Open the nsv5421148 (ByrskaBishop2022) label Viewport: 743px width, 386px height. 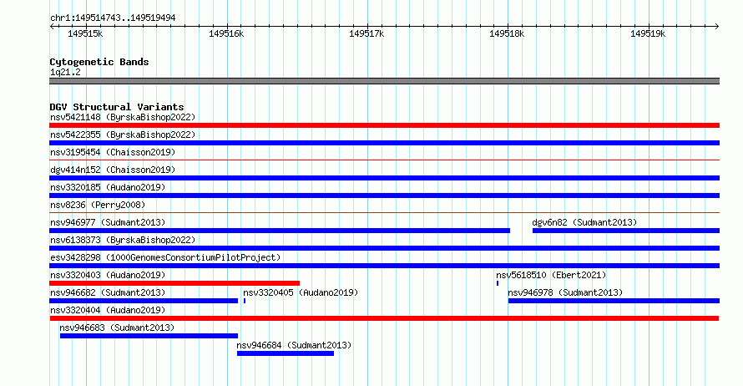pyautogui.click(x=123, y=117)
